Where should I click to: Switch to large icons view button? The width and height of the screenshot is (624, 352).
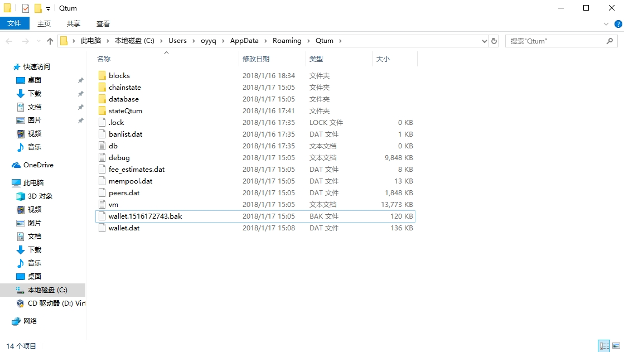pyautogui.click(x=616, y=346)
